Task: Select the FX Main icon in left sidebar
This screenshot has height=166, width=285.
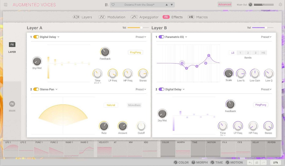Action: coord(12,104)
